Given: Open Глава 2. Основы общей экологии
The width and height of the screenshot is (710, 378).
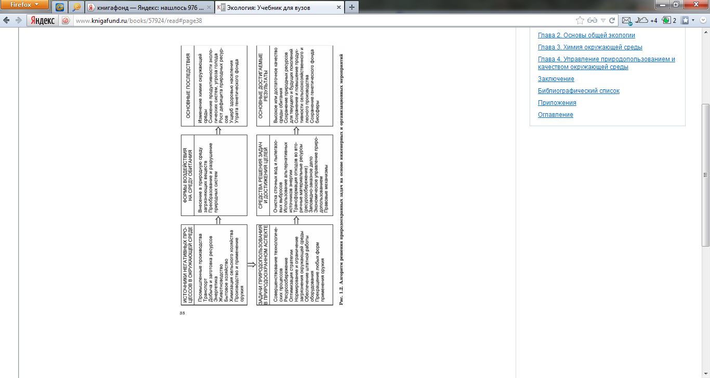Looking at the screenshot, I should 586,35.
